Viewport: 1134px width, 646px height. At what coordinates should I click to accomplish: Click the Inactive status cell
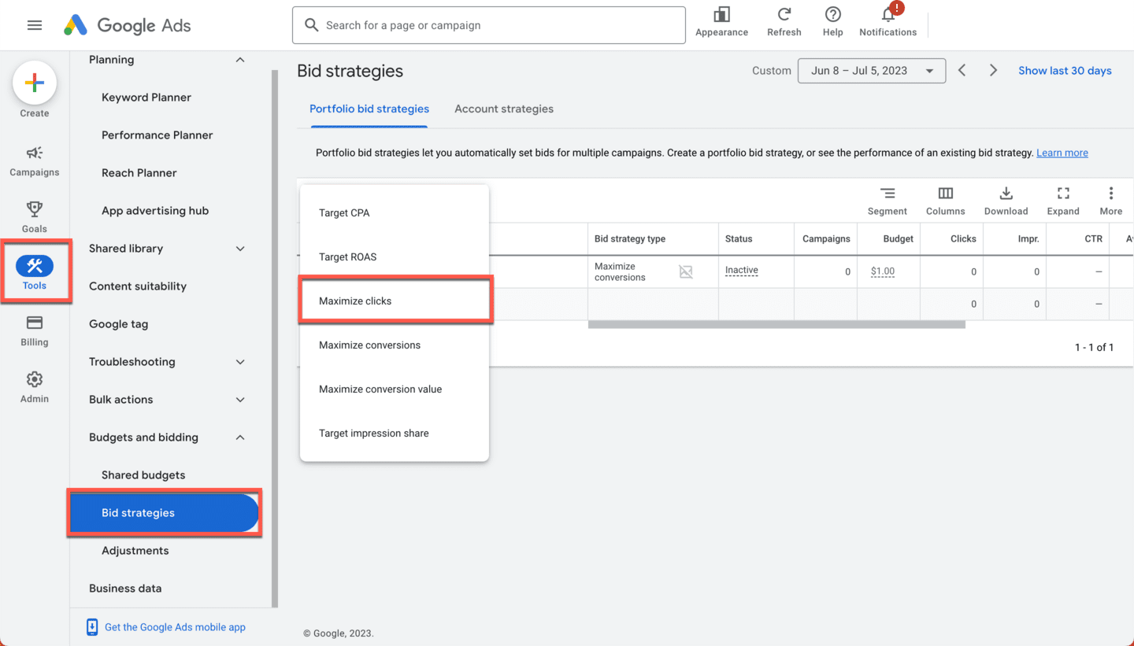(x=742, y=270)
